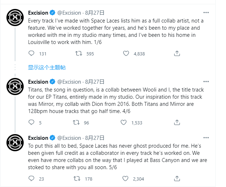Reply to the 1/6 tweet with 131 replies

31,53
